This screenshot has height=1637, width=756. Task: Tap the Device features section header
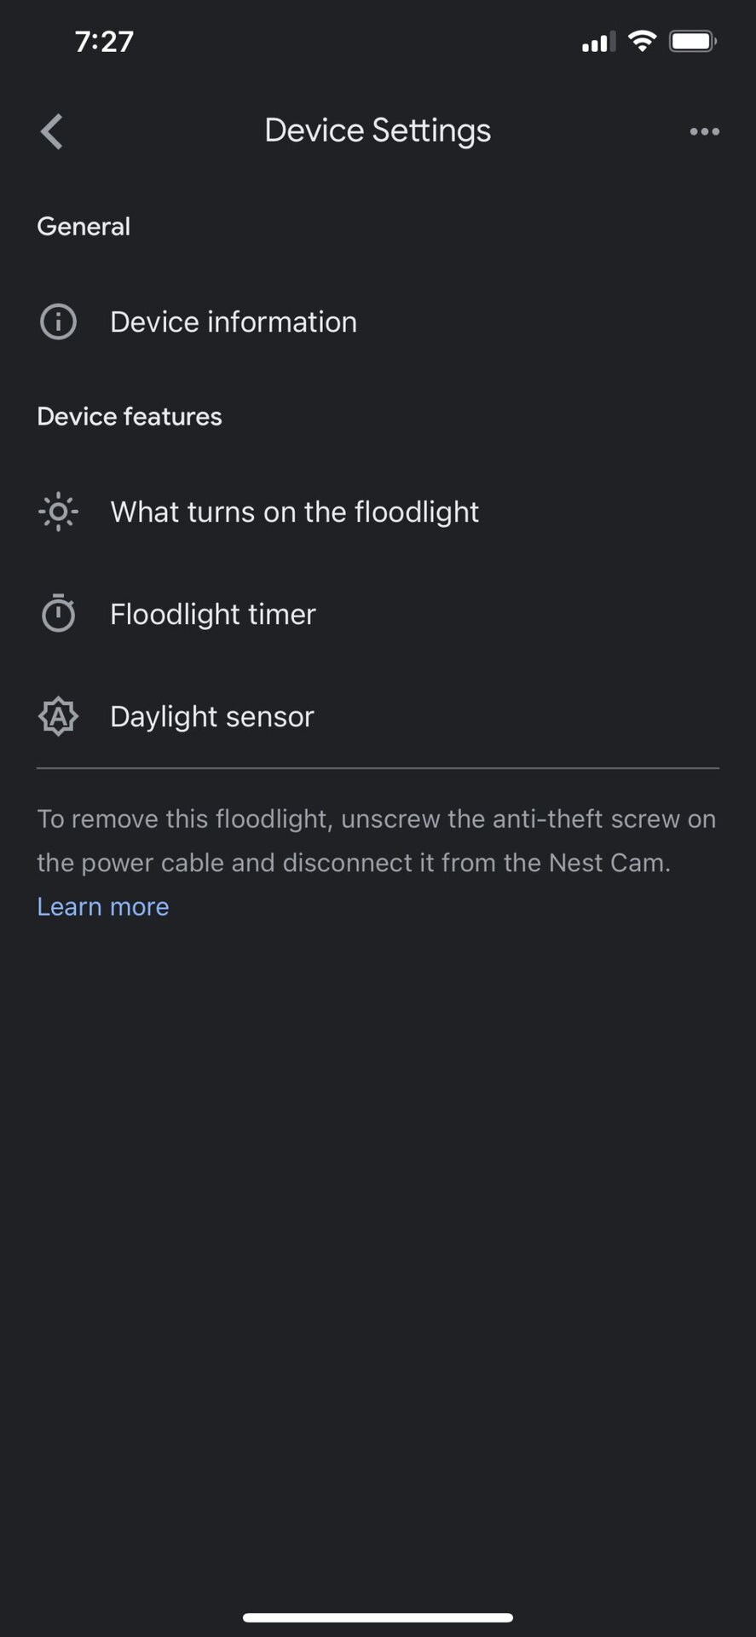130,416
